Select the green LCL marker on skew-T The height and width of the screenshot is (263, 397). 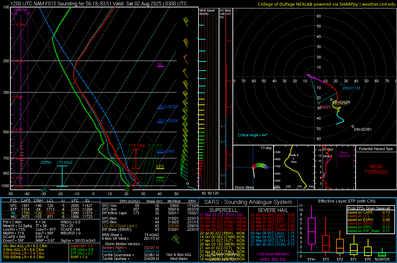(160, 180)
